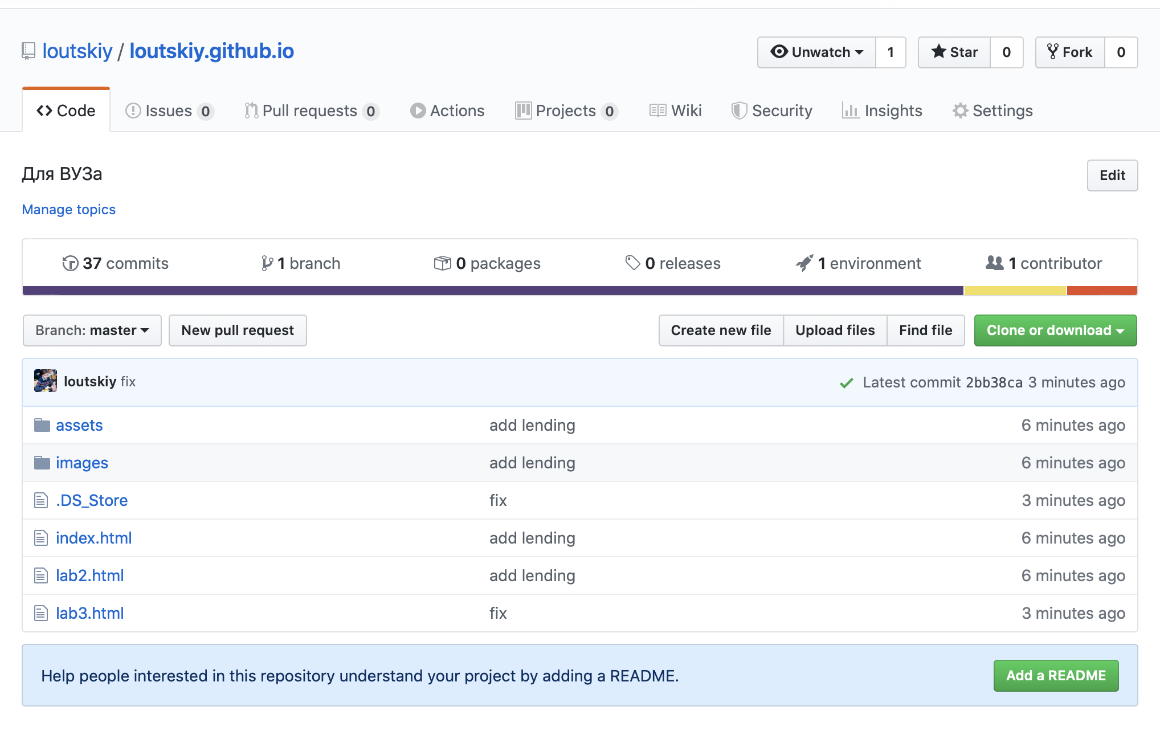Click the releases tag icon

coord(632,263)
